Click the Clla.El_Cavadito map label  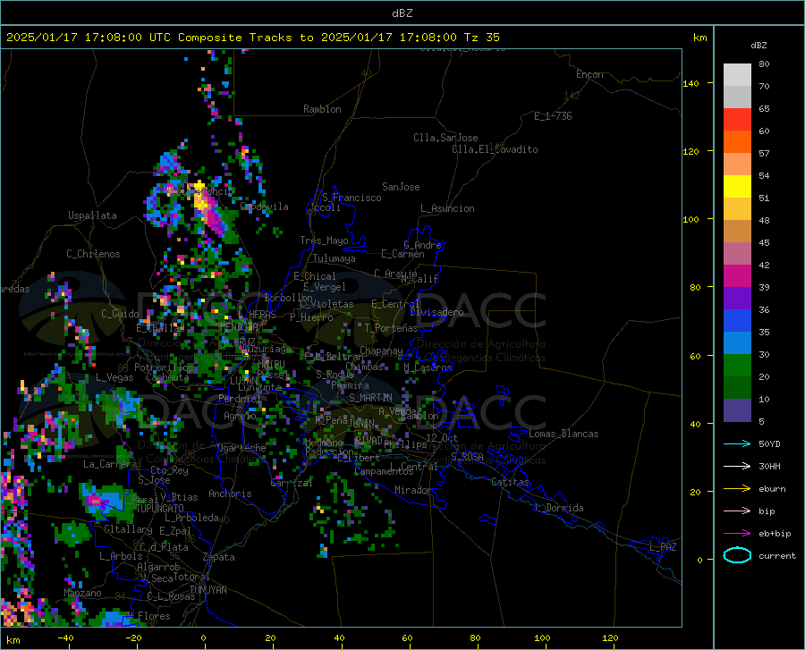tap(495, 149)
